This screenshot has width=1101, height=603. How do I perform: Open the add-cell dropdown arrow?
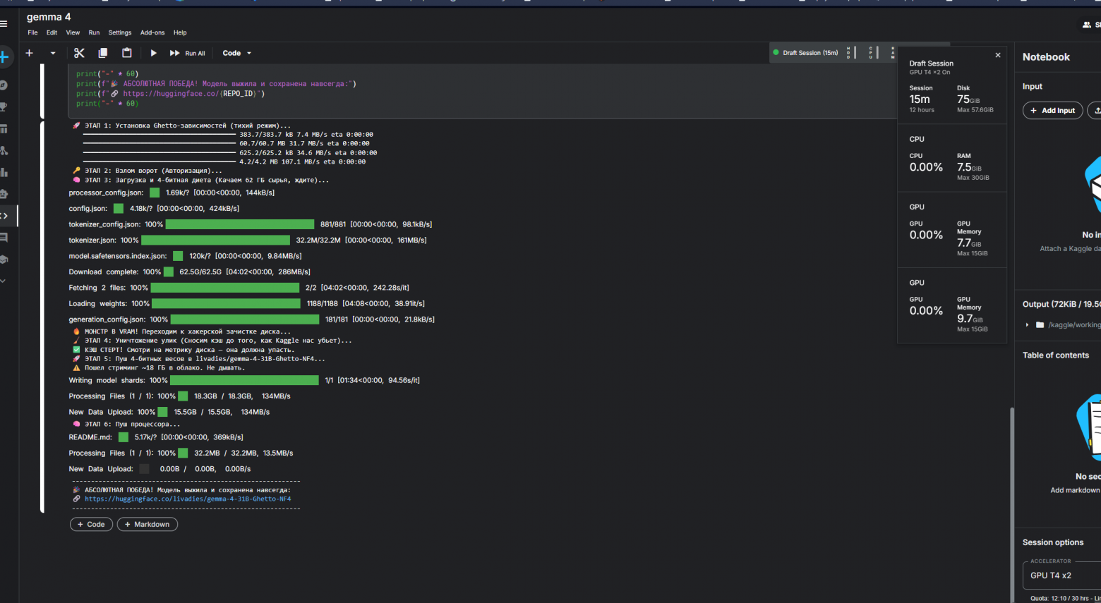coord(53,53)
